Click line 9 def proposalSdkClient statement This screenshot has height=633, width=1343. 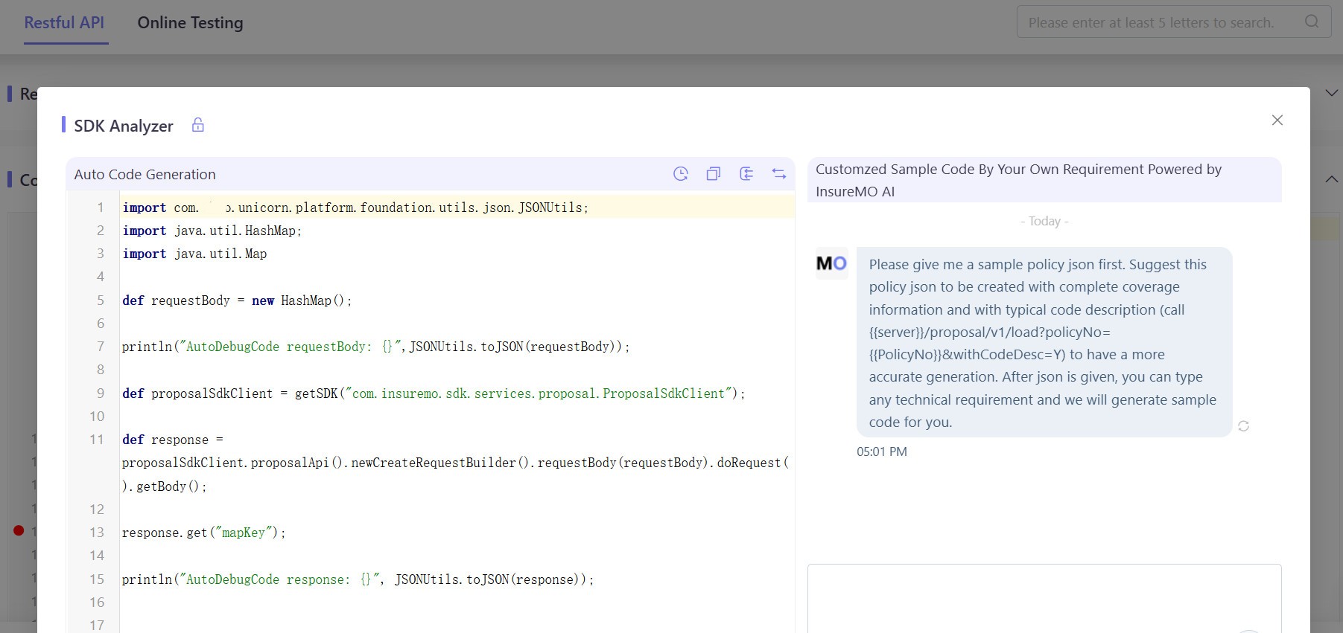point(434,393)
